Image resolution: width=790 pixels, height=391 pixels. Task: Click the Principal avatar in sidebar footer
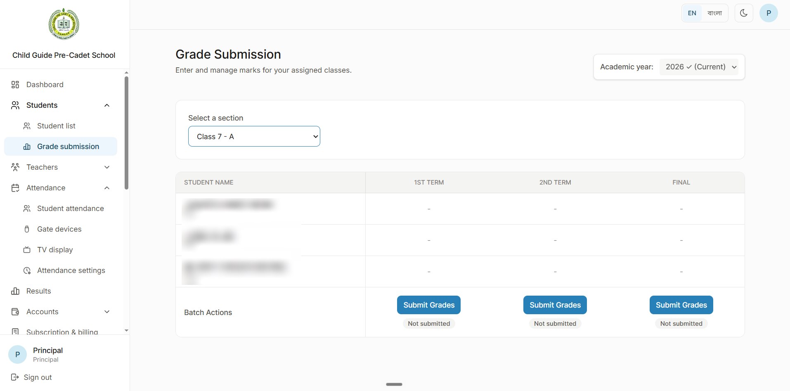coord(18,355)
